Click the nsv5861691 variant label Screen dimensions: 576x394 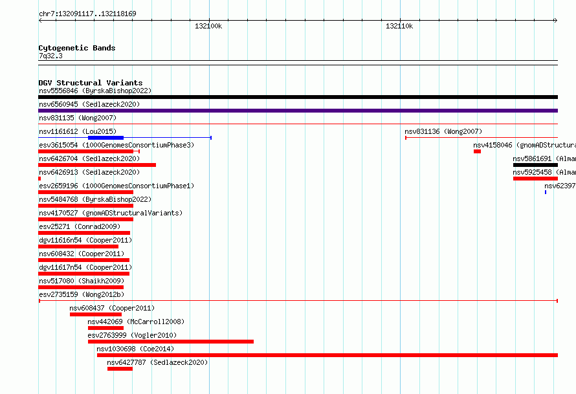tap(544, 159)
